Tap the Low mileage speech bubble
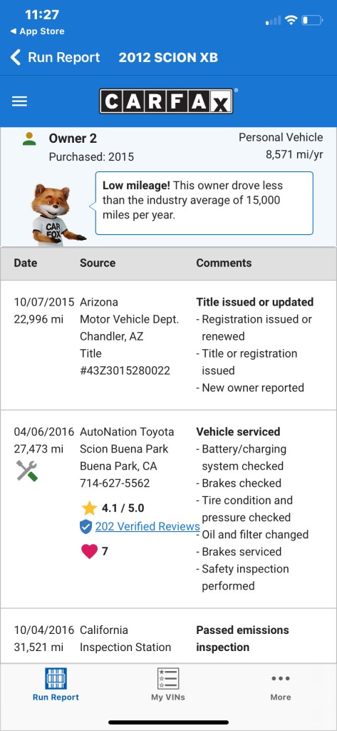Image resolution: width=337 pixels, height=731 pixels. pos(204,203)
